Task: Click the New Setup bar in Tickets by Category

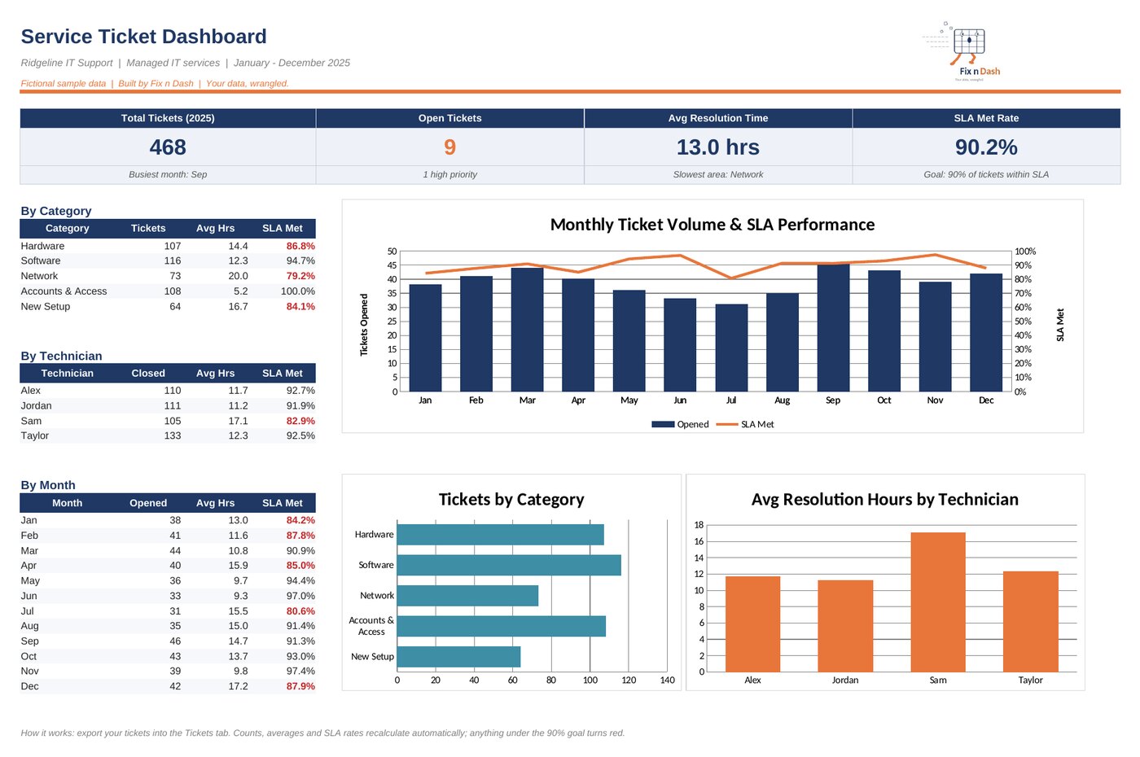Action: (x=458, y=657)
